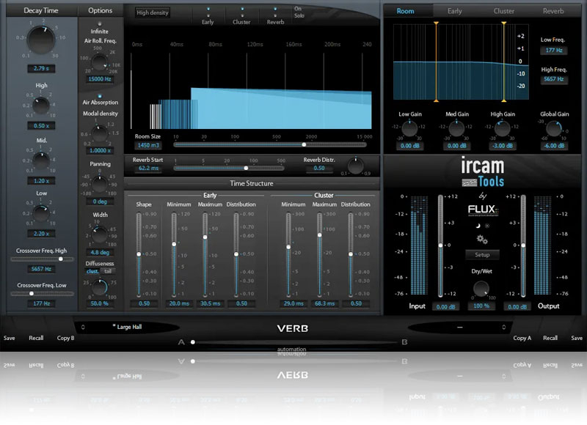Switch to the Early tab
The image size is (587, 425).
[x=454, y=11]
